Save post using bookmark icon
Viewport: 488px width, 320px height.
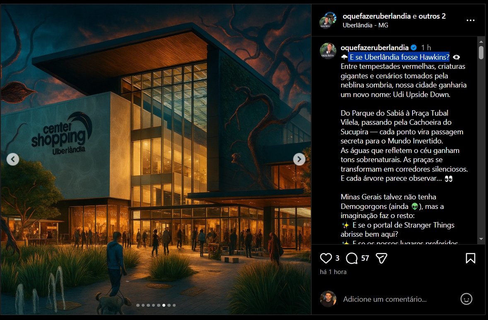click(470, 258)
